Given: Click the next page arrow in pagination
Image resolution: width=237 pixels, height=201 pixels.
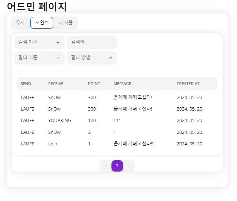Looking at the screenshot, I should (x=129, y=166).
